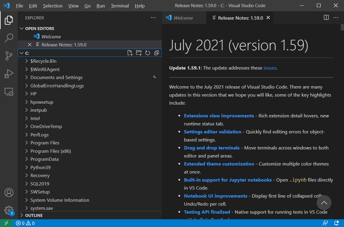Split the editor to the right
The image size is (344, 227).
(x=326, y=18)
